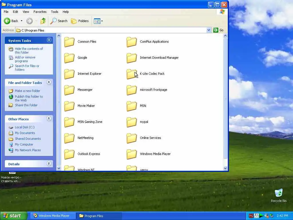293x220 pixels.
Task: Select the Новое интро desktop shortcut label
Action: [11, 179]
